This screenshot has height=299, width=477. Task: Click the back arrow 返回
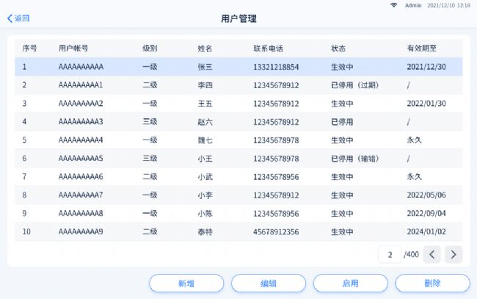click(18, 18)
